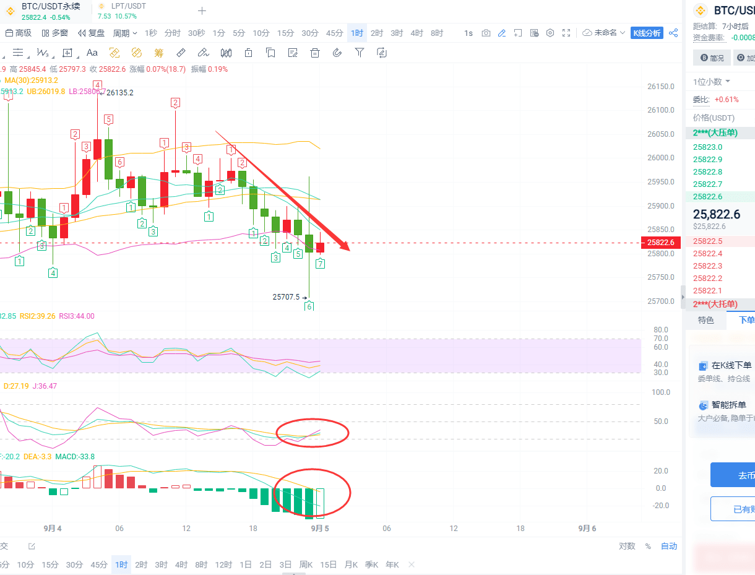Select the measure box tool

pos(67,53)
